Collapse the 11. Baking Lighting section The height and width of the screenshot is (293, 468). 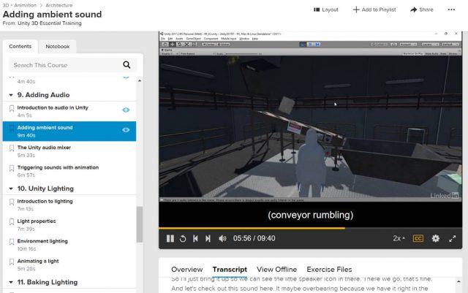coord(11,282)
